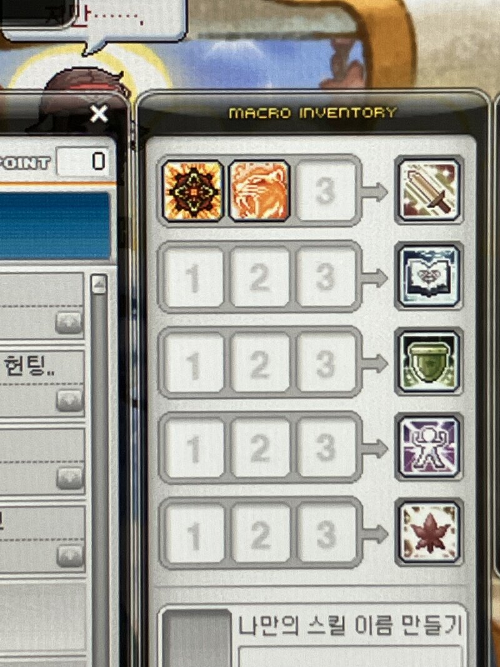
Task: Click the blue book macro icon
Action: click(x=429, y=276)
